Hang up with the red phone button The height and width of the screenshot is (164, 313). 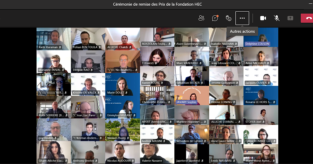click(307, 18)
